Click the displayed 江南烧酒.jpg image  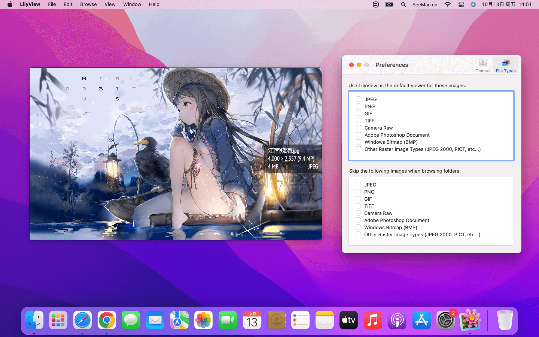[176, 154]
